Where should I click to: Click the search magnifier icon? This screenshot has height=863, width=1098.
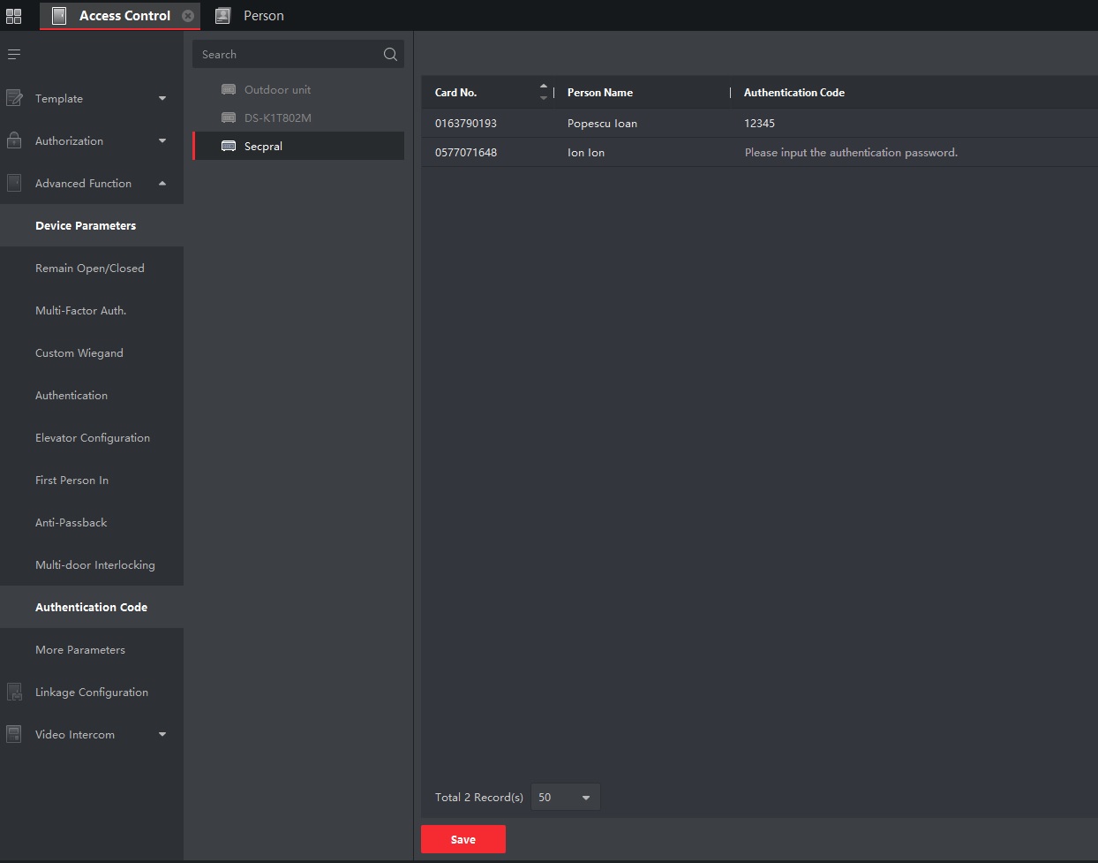[390, 55]
